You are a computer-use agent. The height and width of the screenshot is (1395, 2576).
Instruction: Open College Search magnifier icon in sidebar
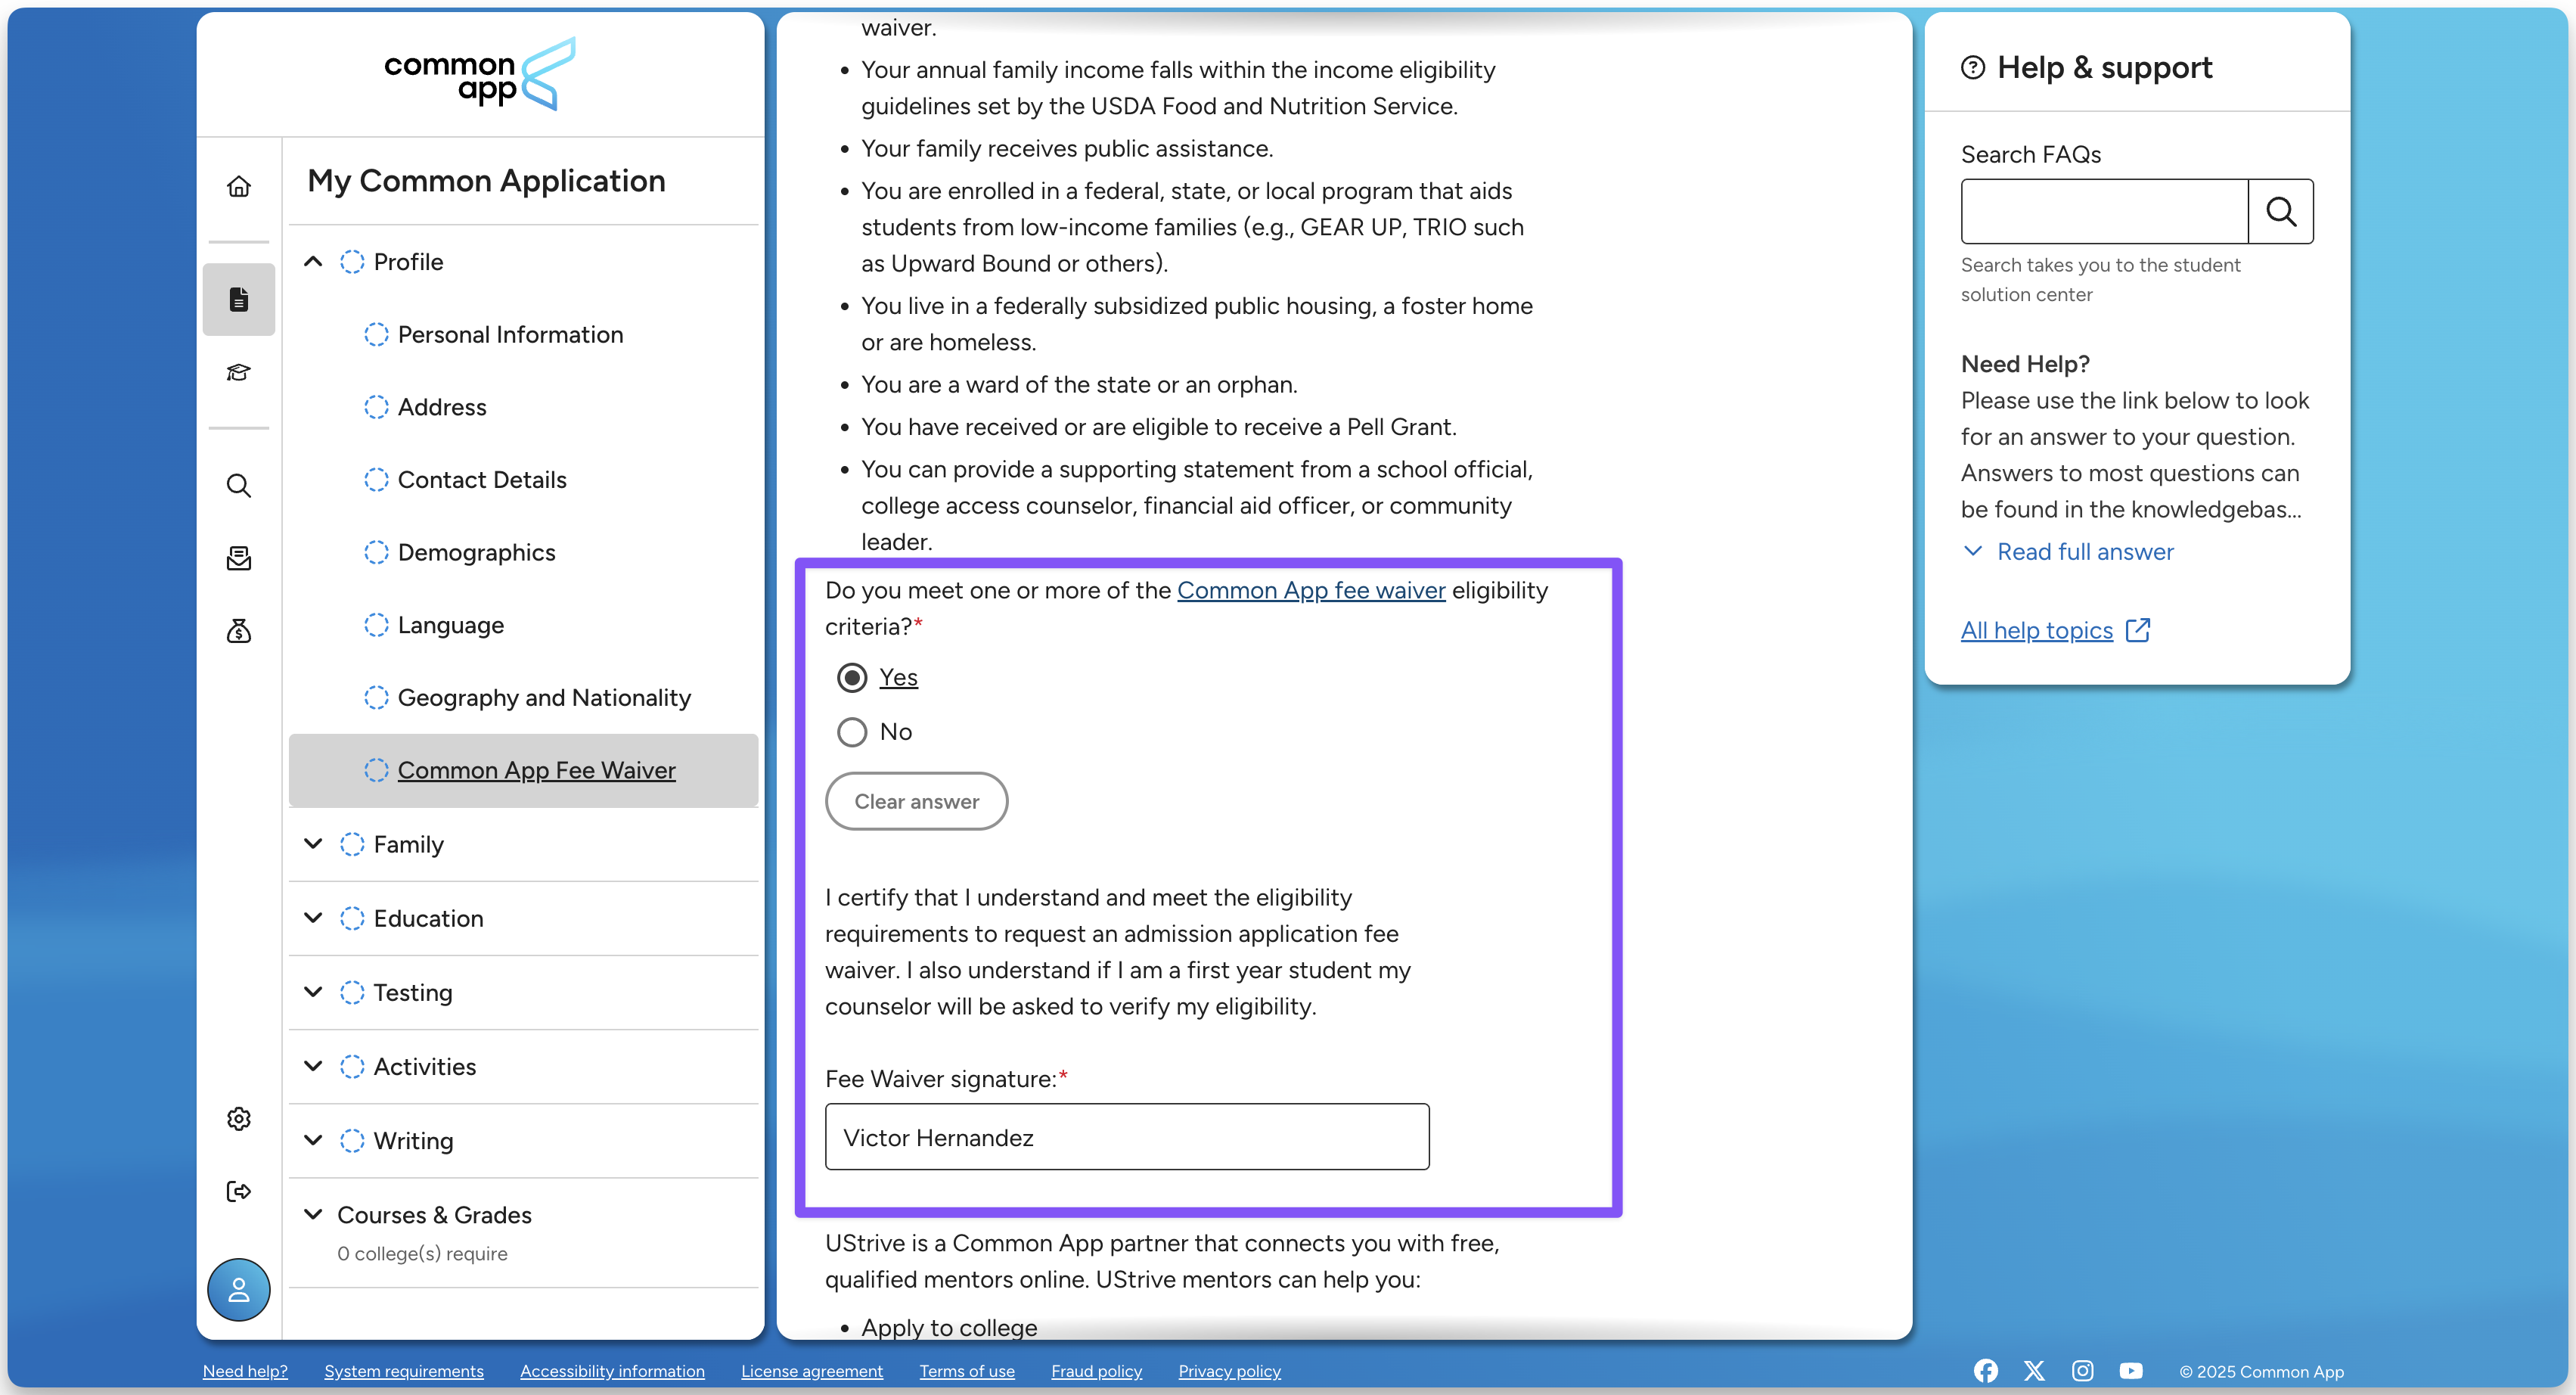click(238, 485)
